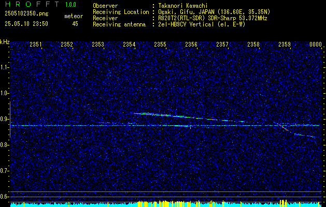Screen dimensions: 326x207
Task: Click time axis marker 2355
Action: 160,44
